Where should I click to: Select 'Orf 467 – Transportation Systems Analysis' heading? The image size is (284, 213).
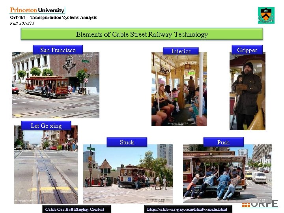coord(53,17)
